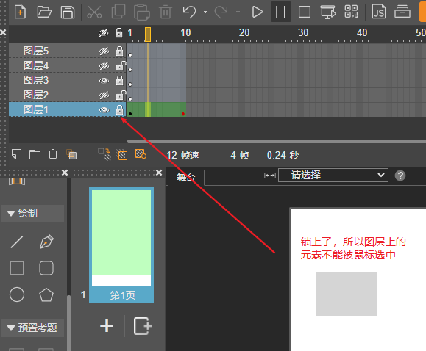Click frame 10 on timeline ruler
The width and height of the screenshot is (426, 351).
[x=185, y=33]
